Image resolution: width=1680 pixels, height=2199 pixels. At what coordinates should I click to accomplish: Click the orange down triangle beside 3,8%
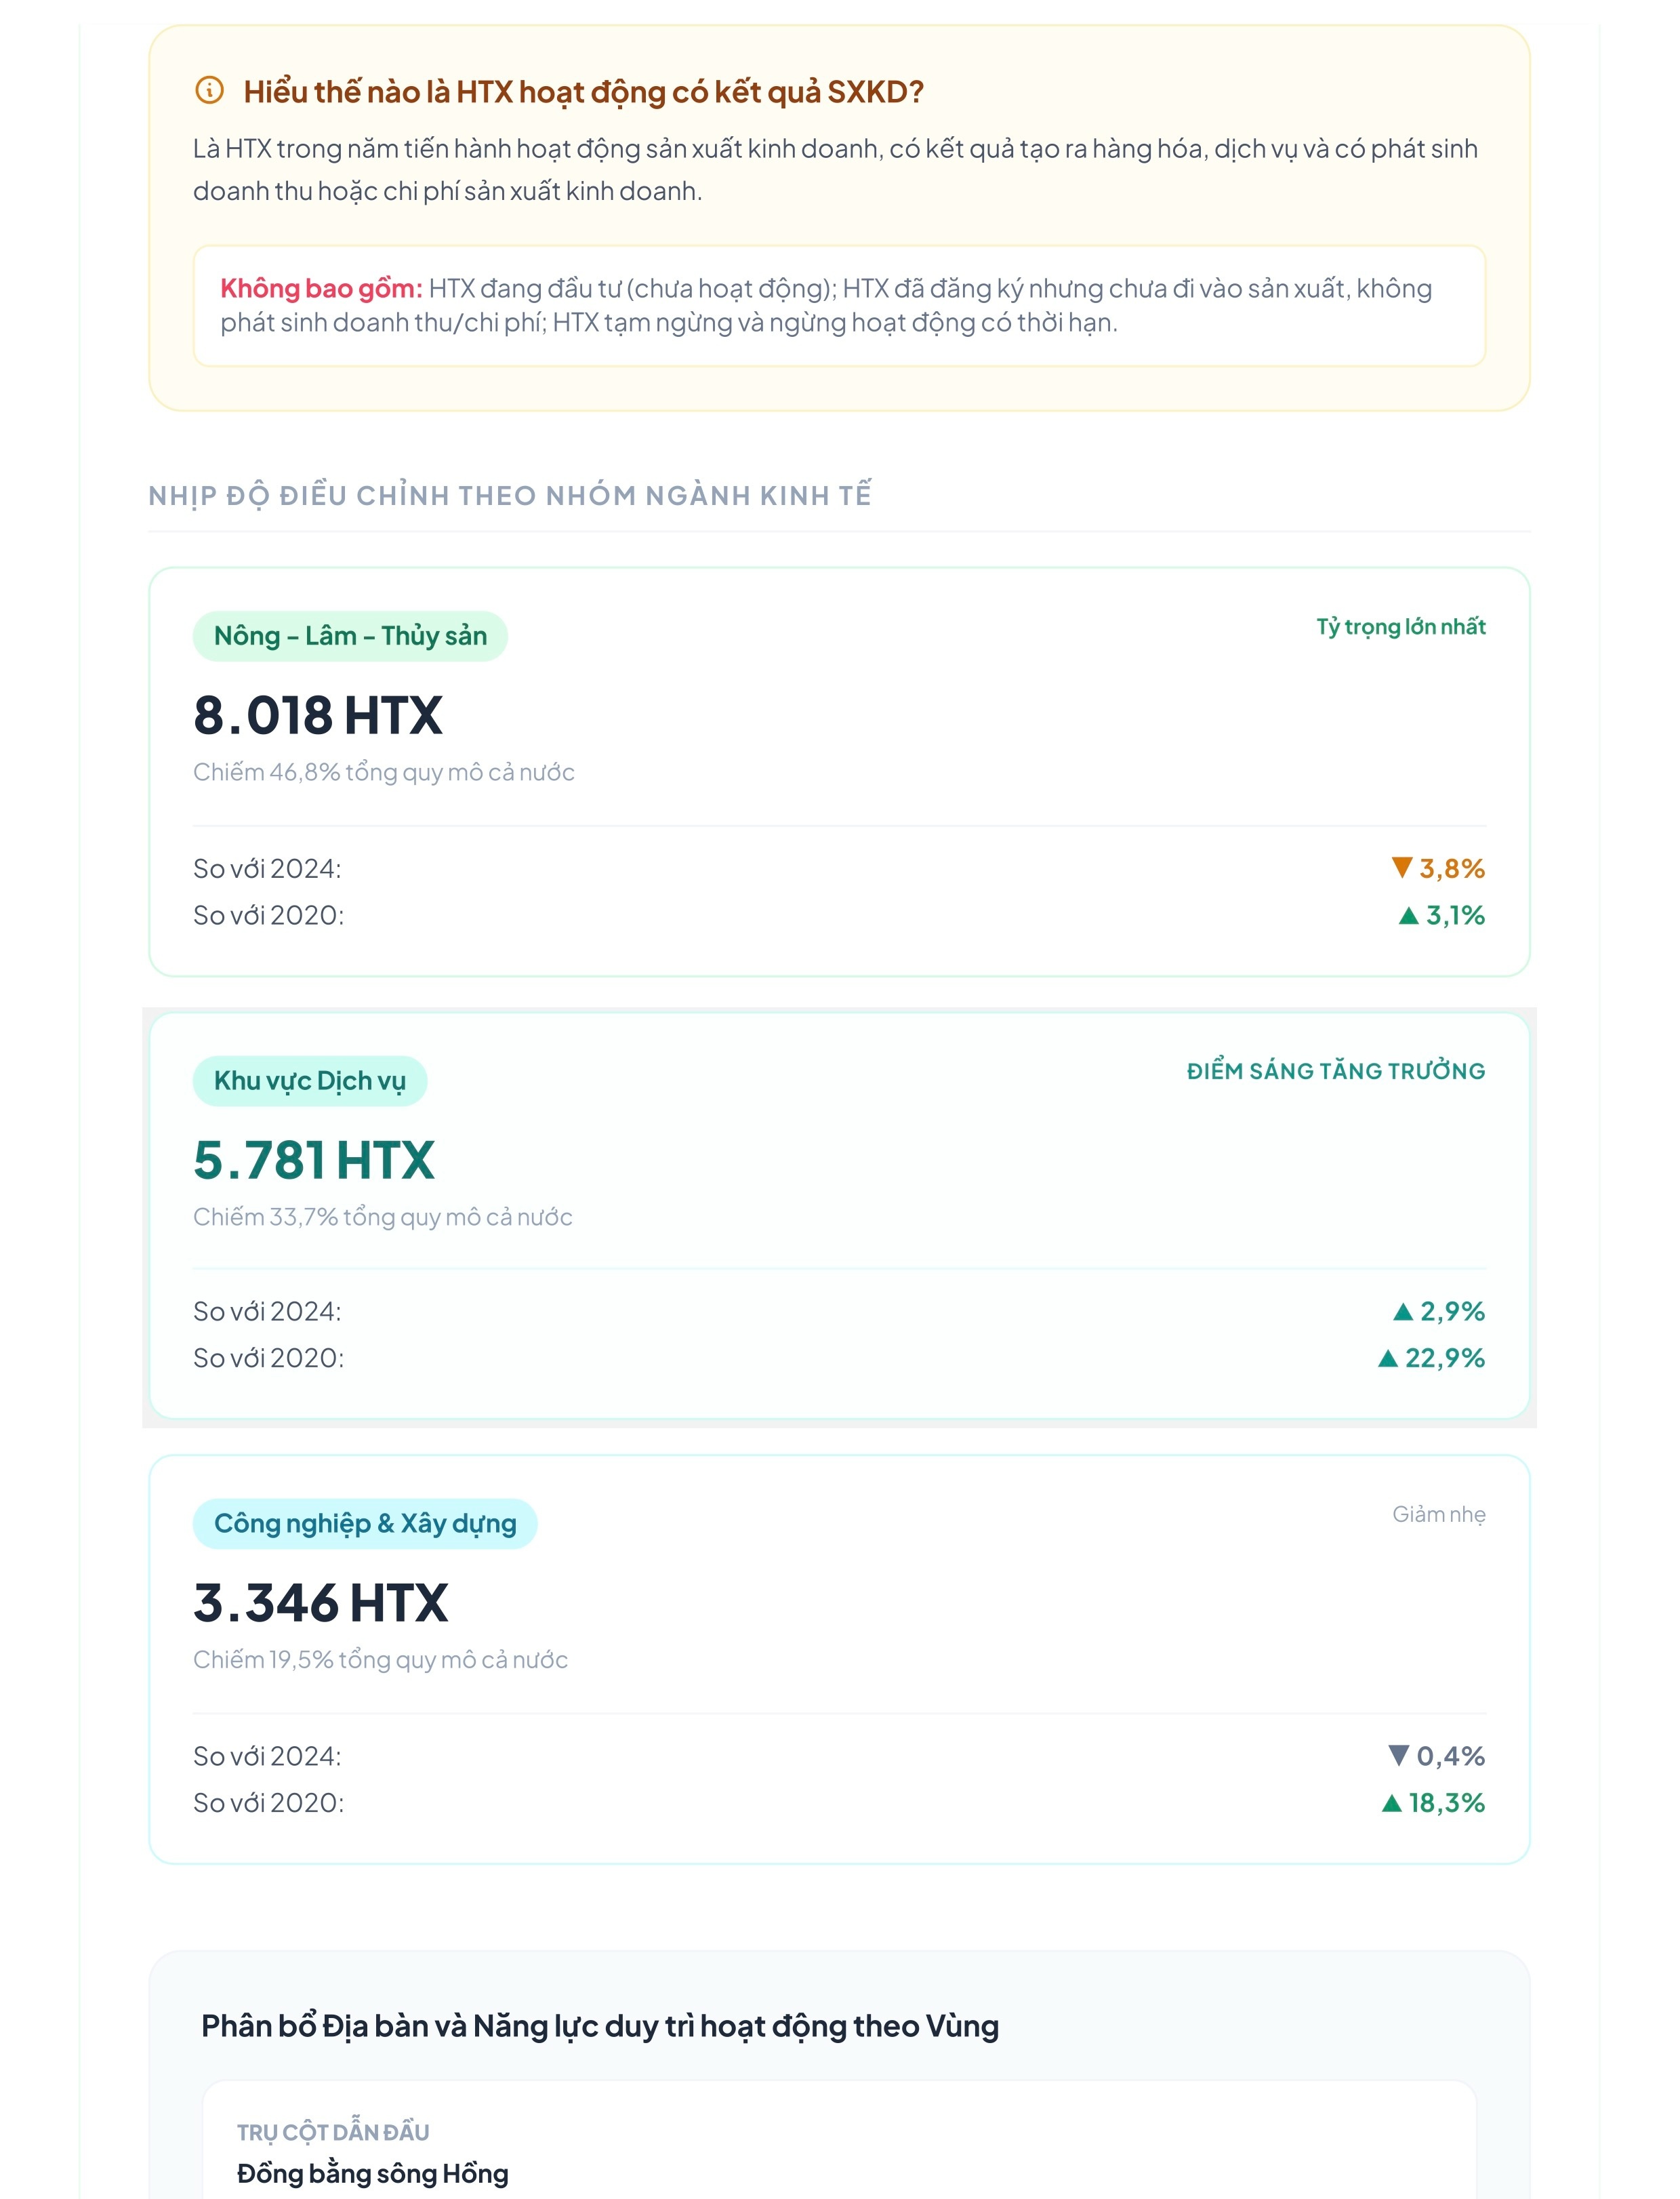pyautogui.click(x=1401, y=867)
